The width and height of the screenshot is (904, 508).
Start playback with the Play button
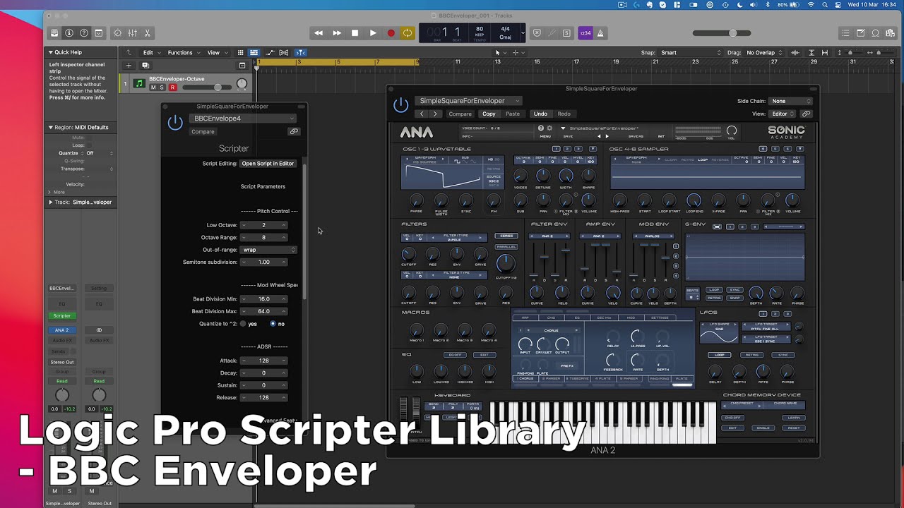click(x=373, y=33)
